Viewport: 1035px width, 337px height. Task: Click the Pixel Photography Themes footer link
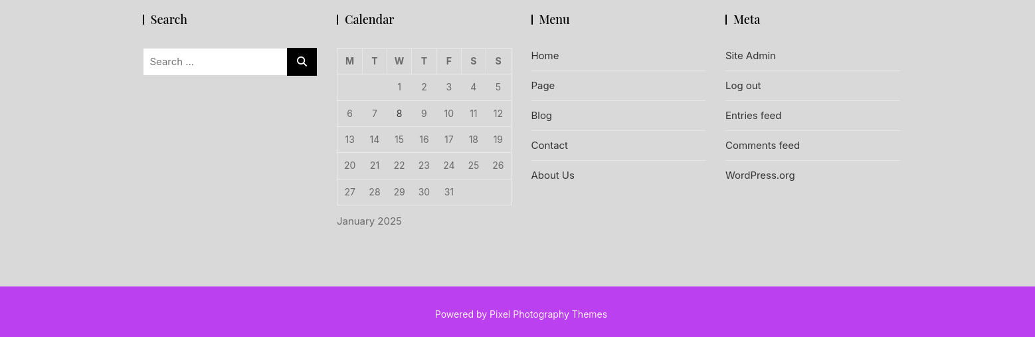coord(548,314)
